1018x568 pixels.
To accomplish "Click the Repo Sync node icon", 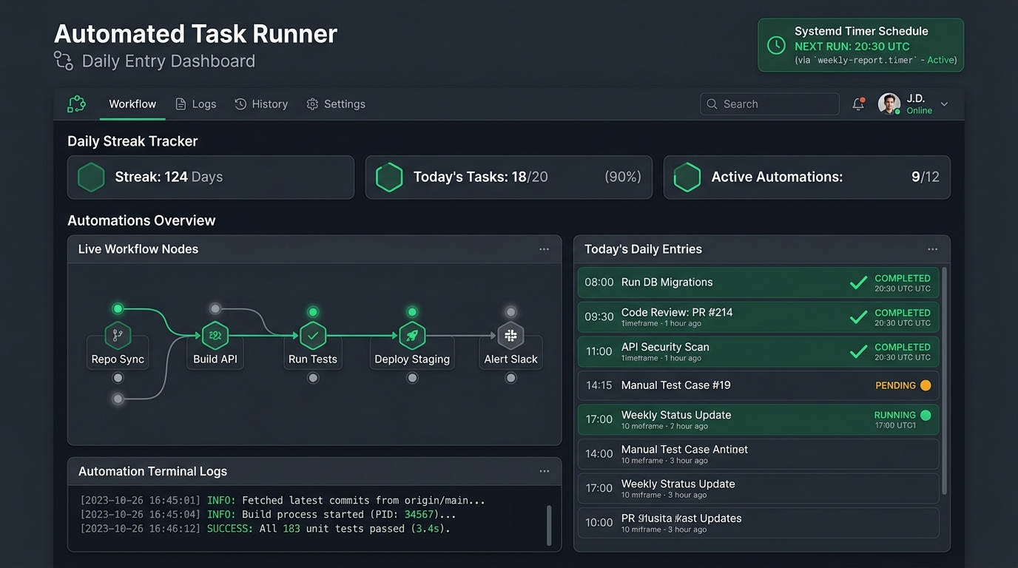I will point(118,336).
